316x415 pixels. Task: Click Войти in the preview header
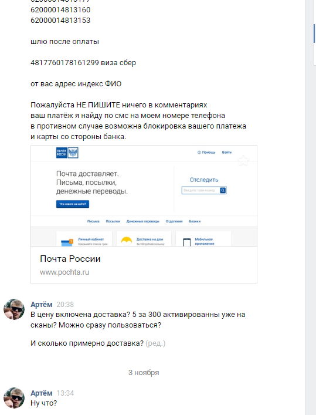(x=227, y=153)
